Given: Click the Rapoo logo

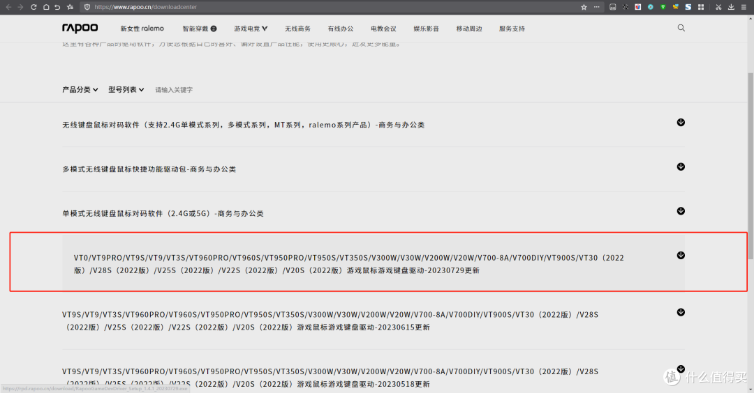Looking at the screenshot, I should (80, 29).
